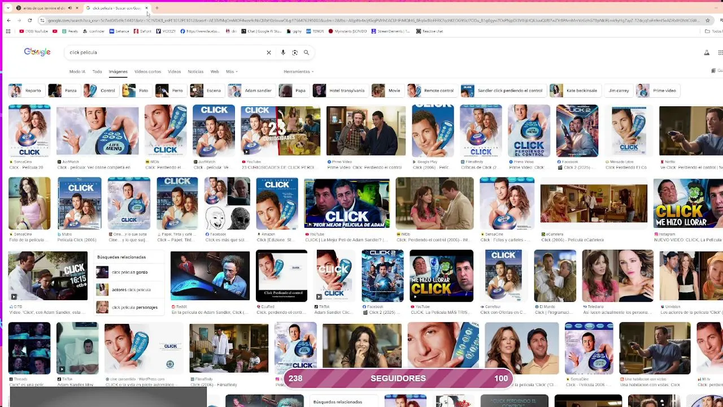Start voice search with the microphone icon
723x407 pixels.
283,53
